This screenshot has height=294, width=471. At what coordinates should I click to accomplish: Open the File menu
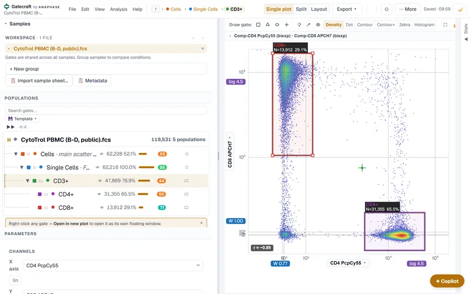click(x=72, y=9)
